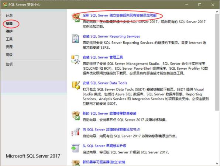
Task: Open 向 SQL Server 故障转移群集添加节点 link
Action: pos(111,129)
